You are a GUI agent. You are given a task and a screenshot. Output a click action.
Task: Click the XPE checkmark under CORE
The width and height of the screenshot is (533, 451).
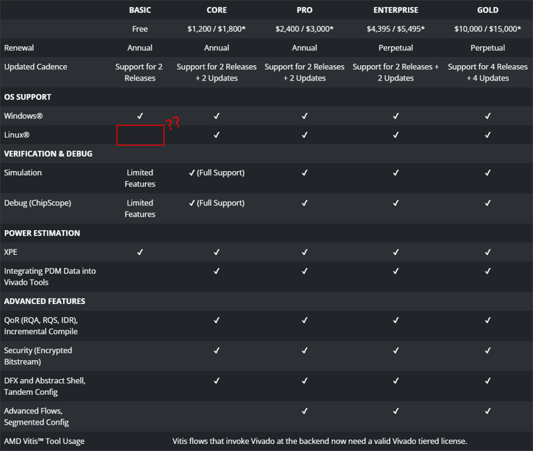[x=217, y=252]
